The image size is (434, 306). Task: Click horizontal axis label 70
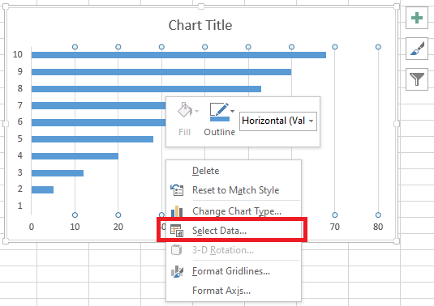pyautogui.click(x=335, y=227)
